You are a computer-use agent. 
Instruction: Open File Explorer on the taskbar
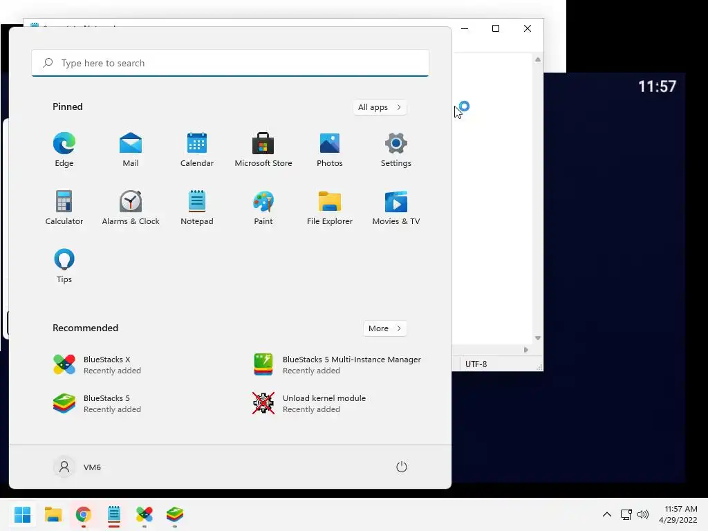click(x=53, y=514)
